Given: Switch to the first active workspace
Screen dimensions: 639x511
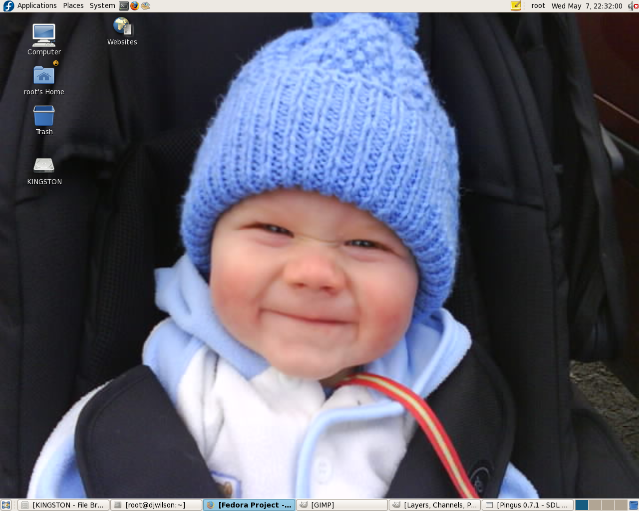Looking at the screenshot, I should [x=582, y=505].
